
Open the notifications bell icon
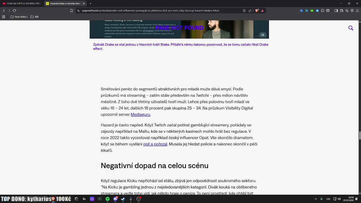point(356,199)
